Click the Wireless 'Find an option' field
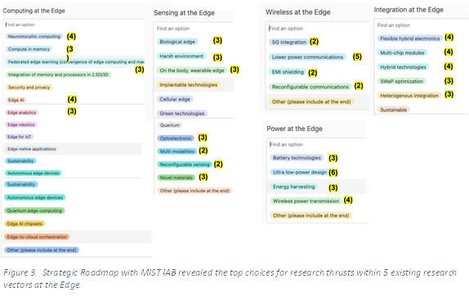This screenshot has width=469, height=297. pos(318,29)
